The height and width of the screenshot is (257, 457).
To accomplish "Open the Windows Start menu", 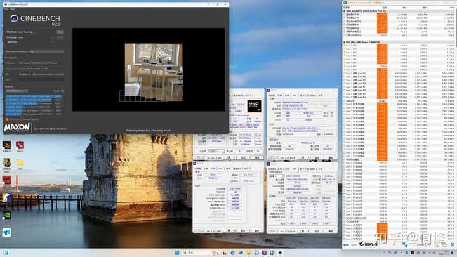I will 177,253.
